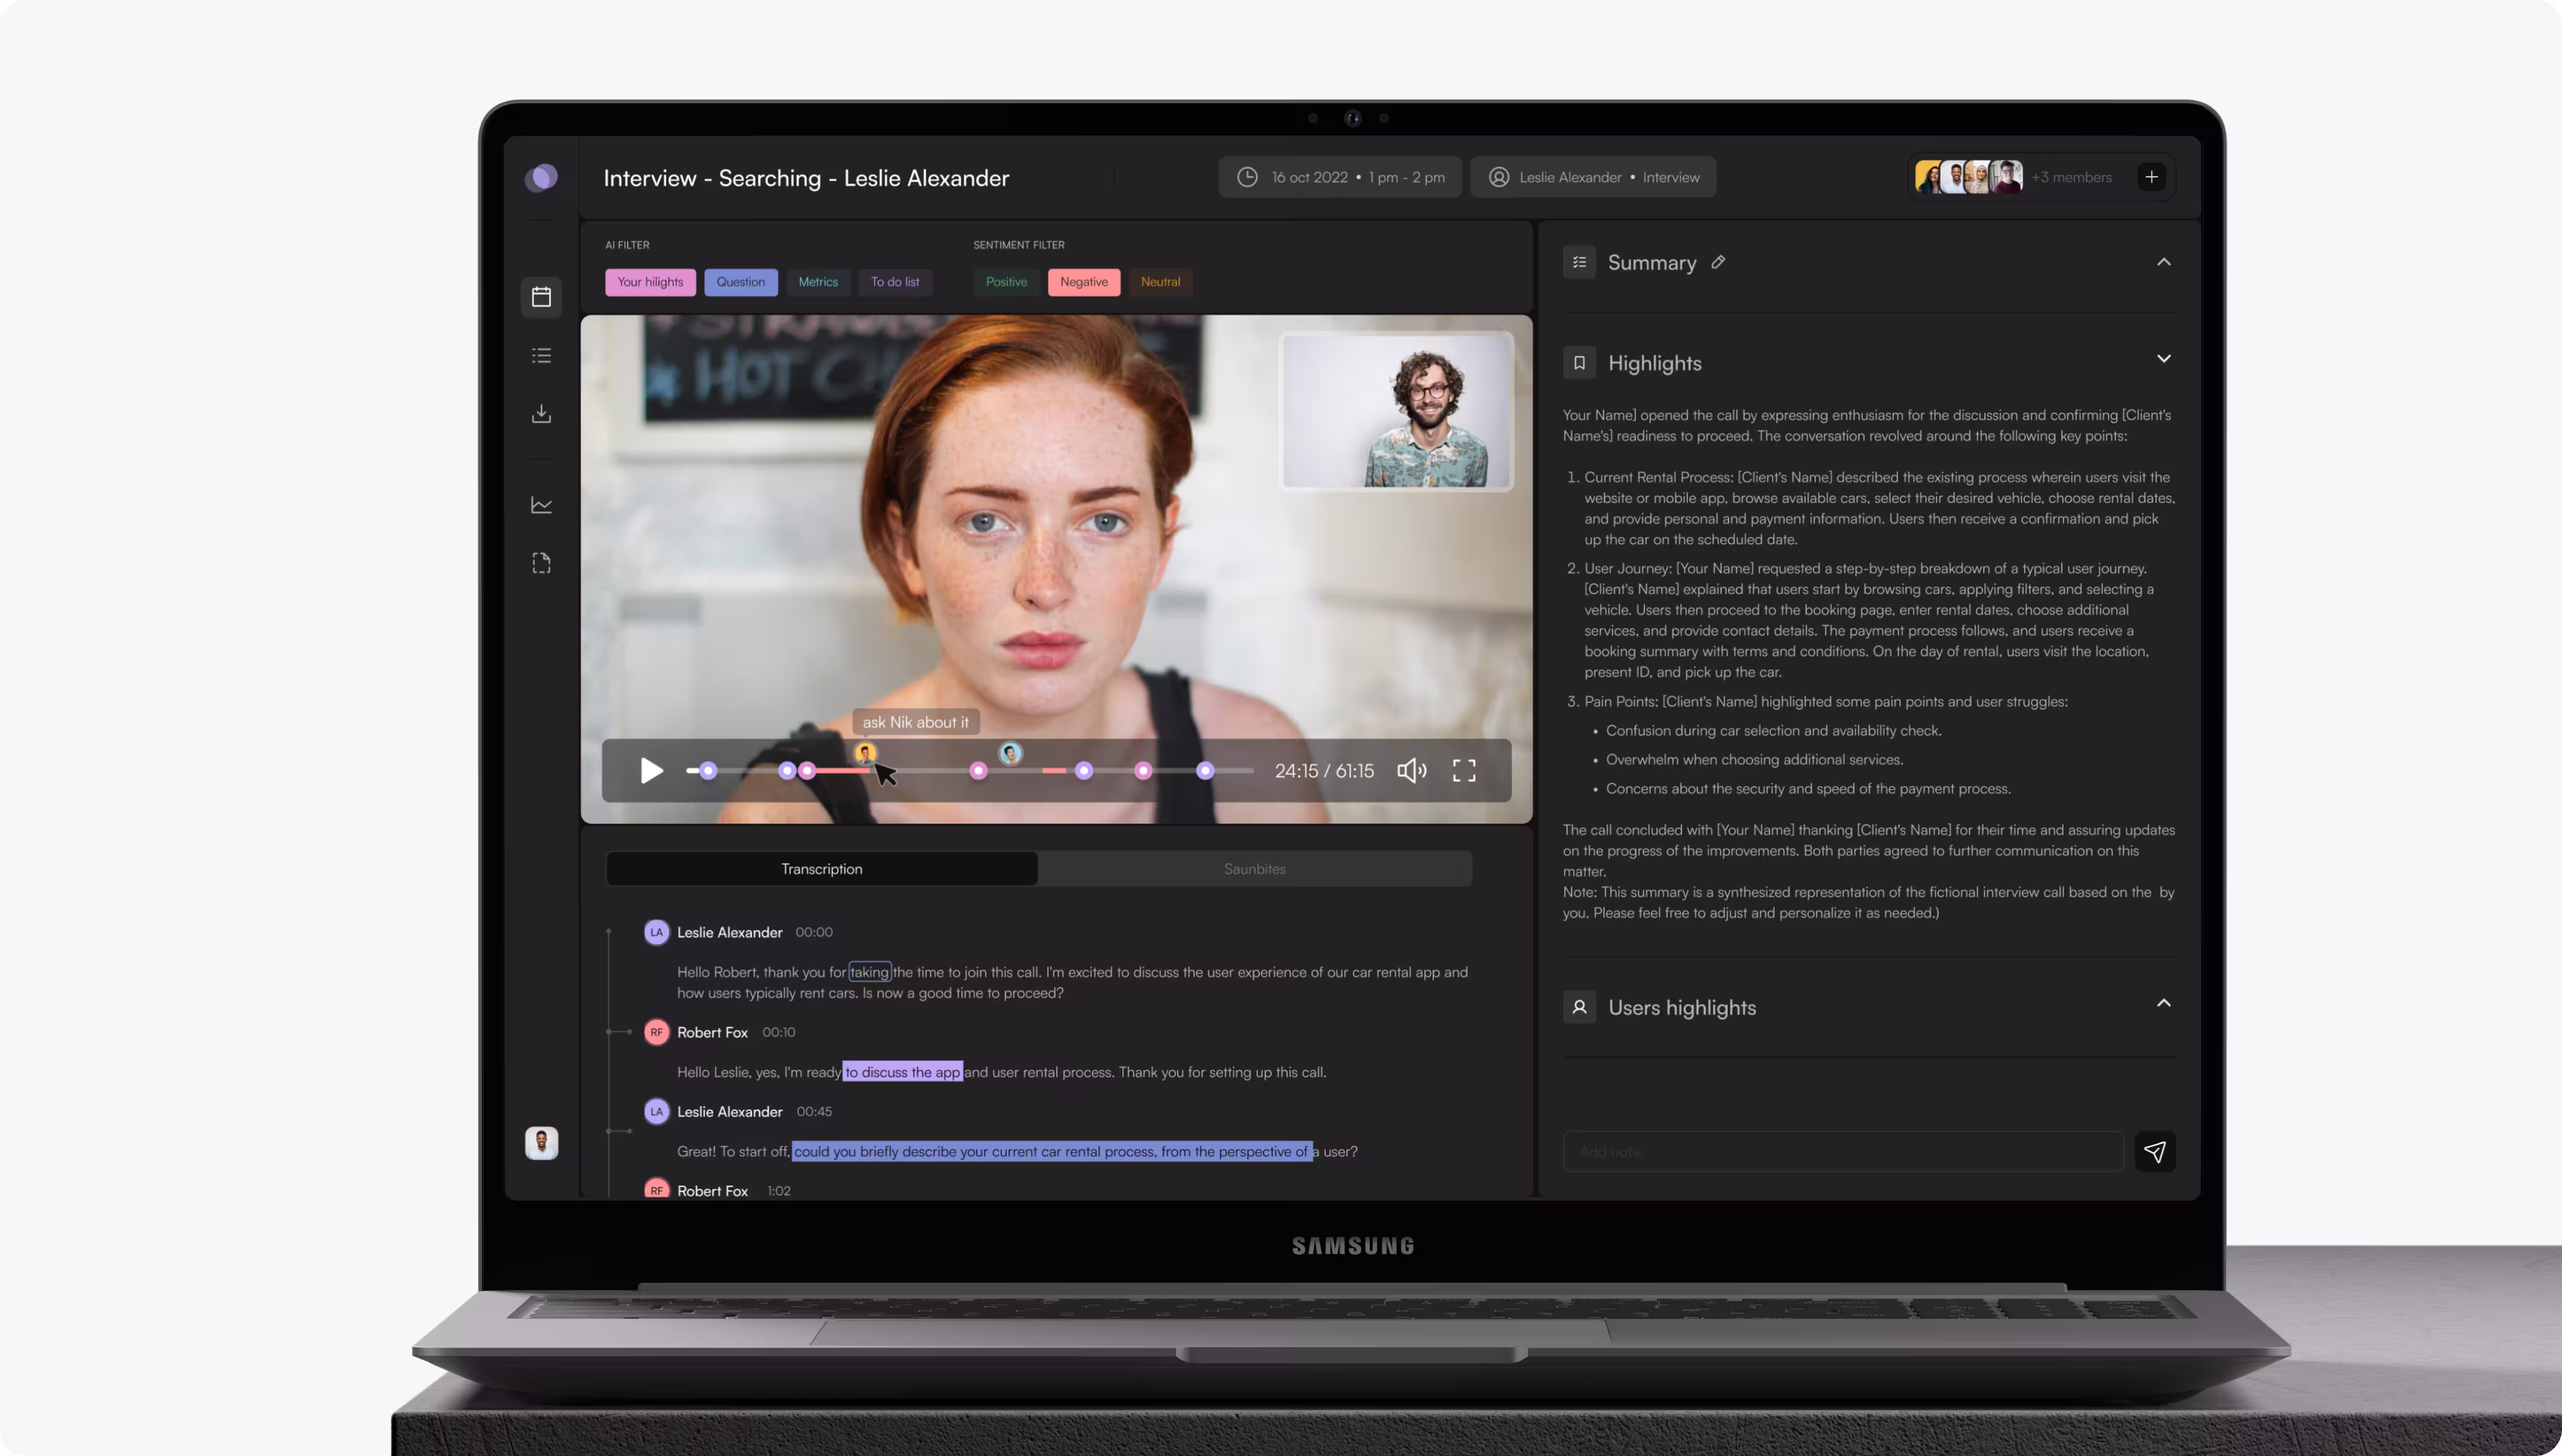Open user profile avatar in sidebar
The width and height of the screenshot is (2562, 1456).
pos(541,1143)
